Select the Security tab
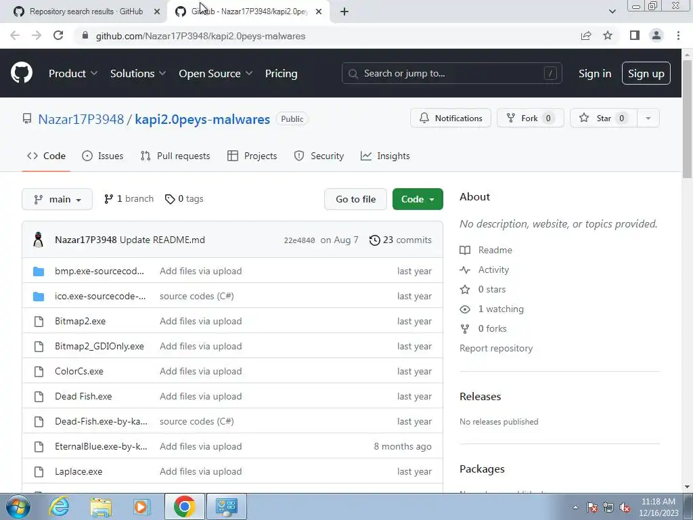693x520 pixels. (x=319, y=156)
